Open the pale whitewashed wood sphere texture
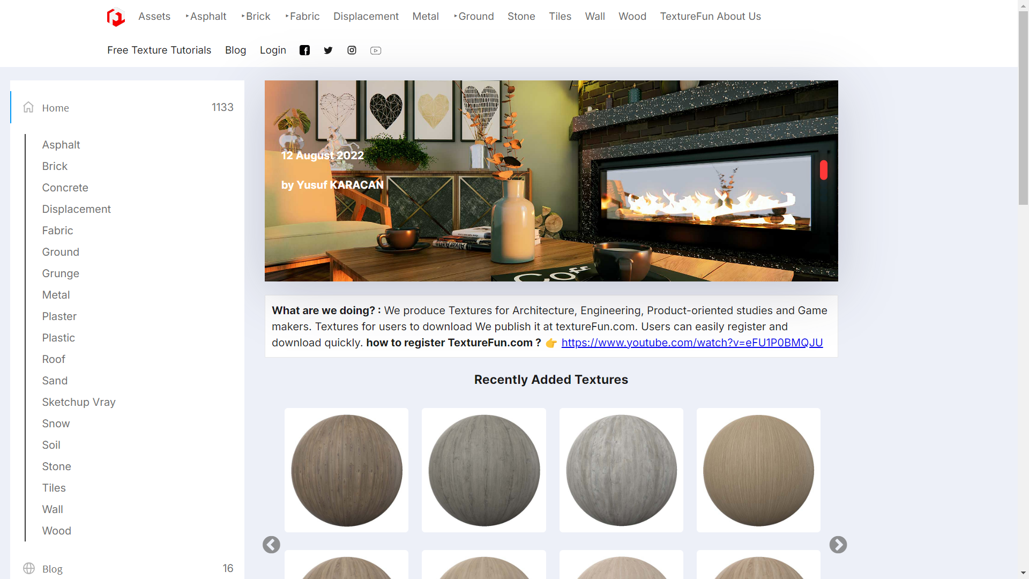The height and width of the screenshot is (579, 1029). (621, 470)
